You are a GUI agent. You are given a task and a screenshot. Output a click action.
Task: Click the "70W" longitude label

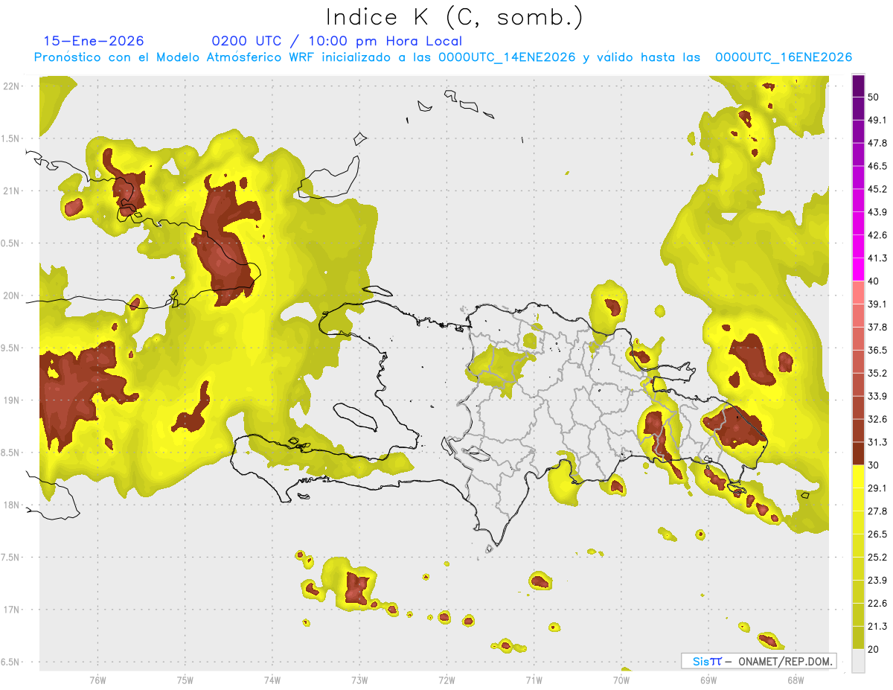621,680
